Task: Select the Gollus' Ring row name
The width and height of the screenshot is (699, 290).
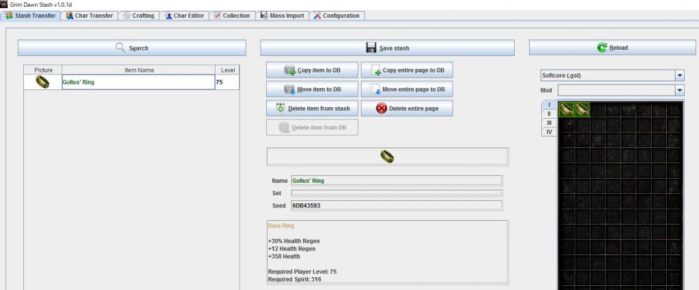Action: (x=138, y=82)
